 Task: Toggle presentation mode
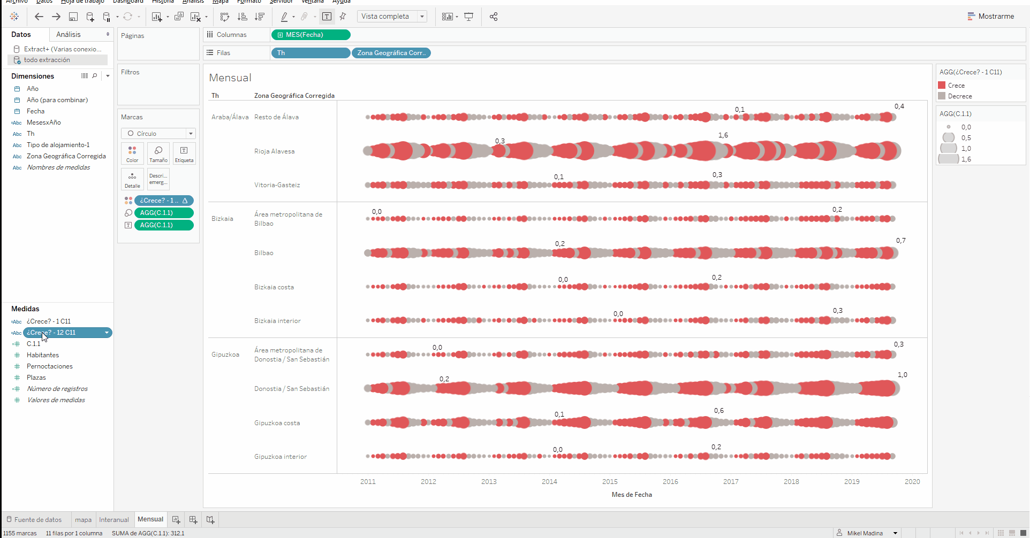click(469, 17)
